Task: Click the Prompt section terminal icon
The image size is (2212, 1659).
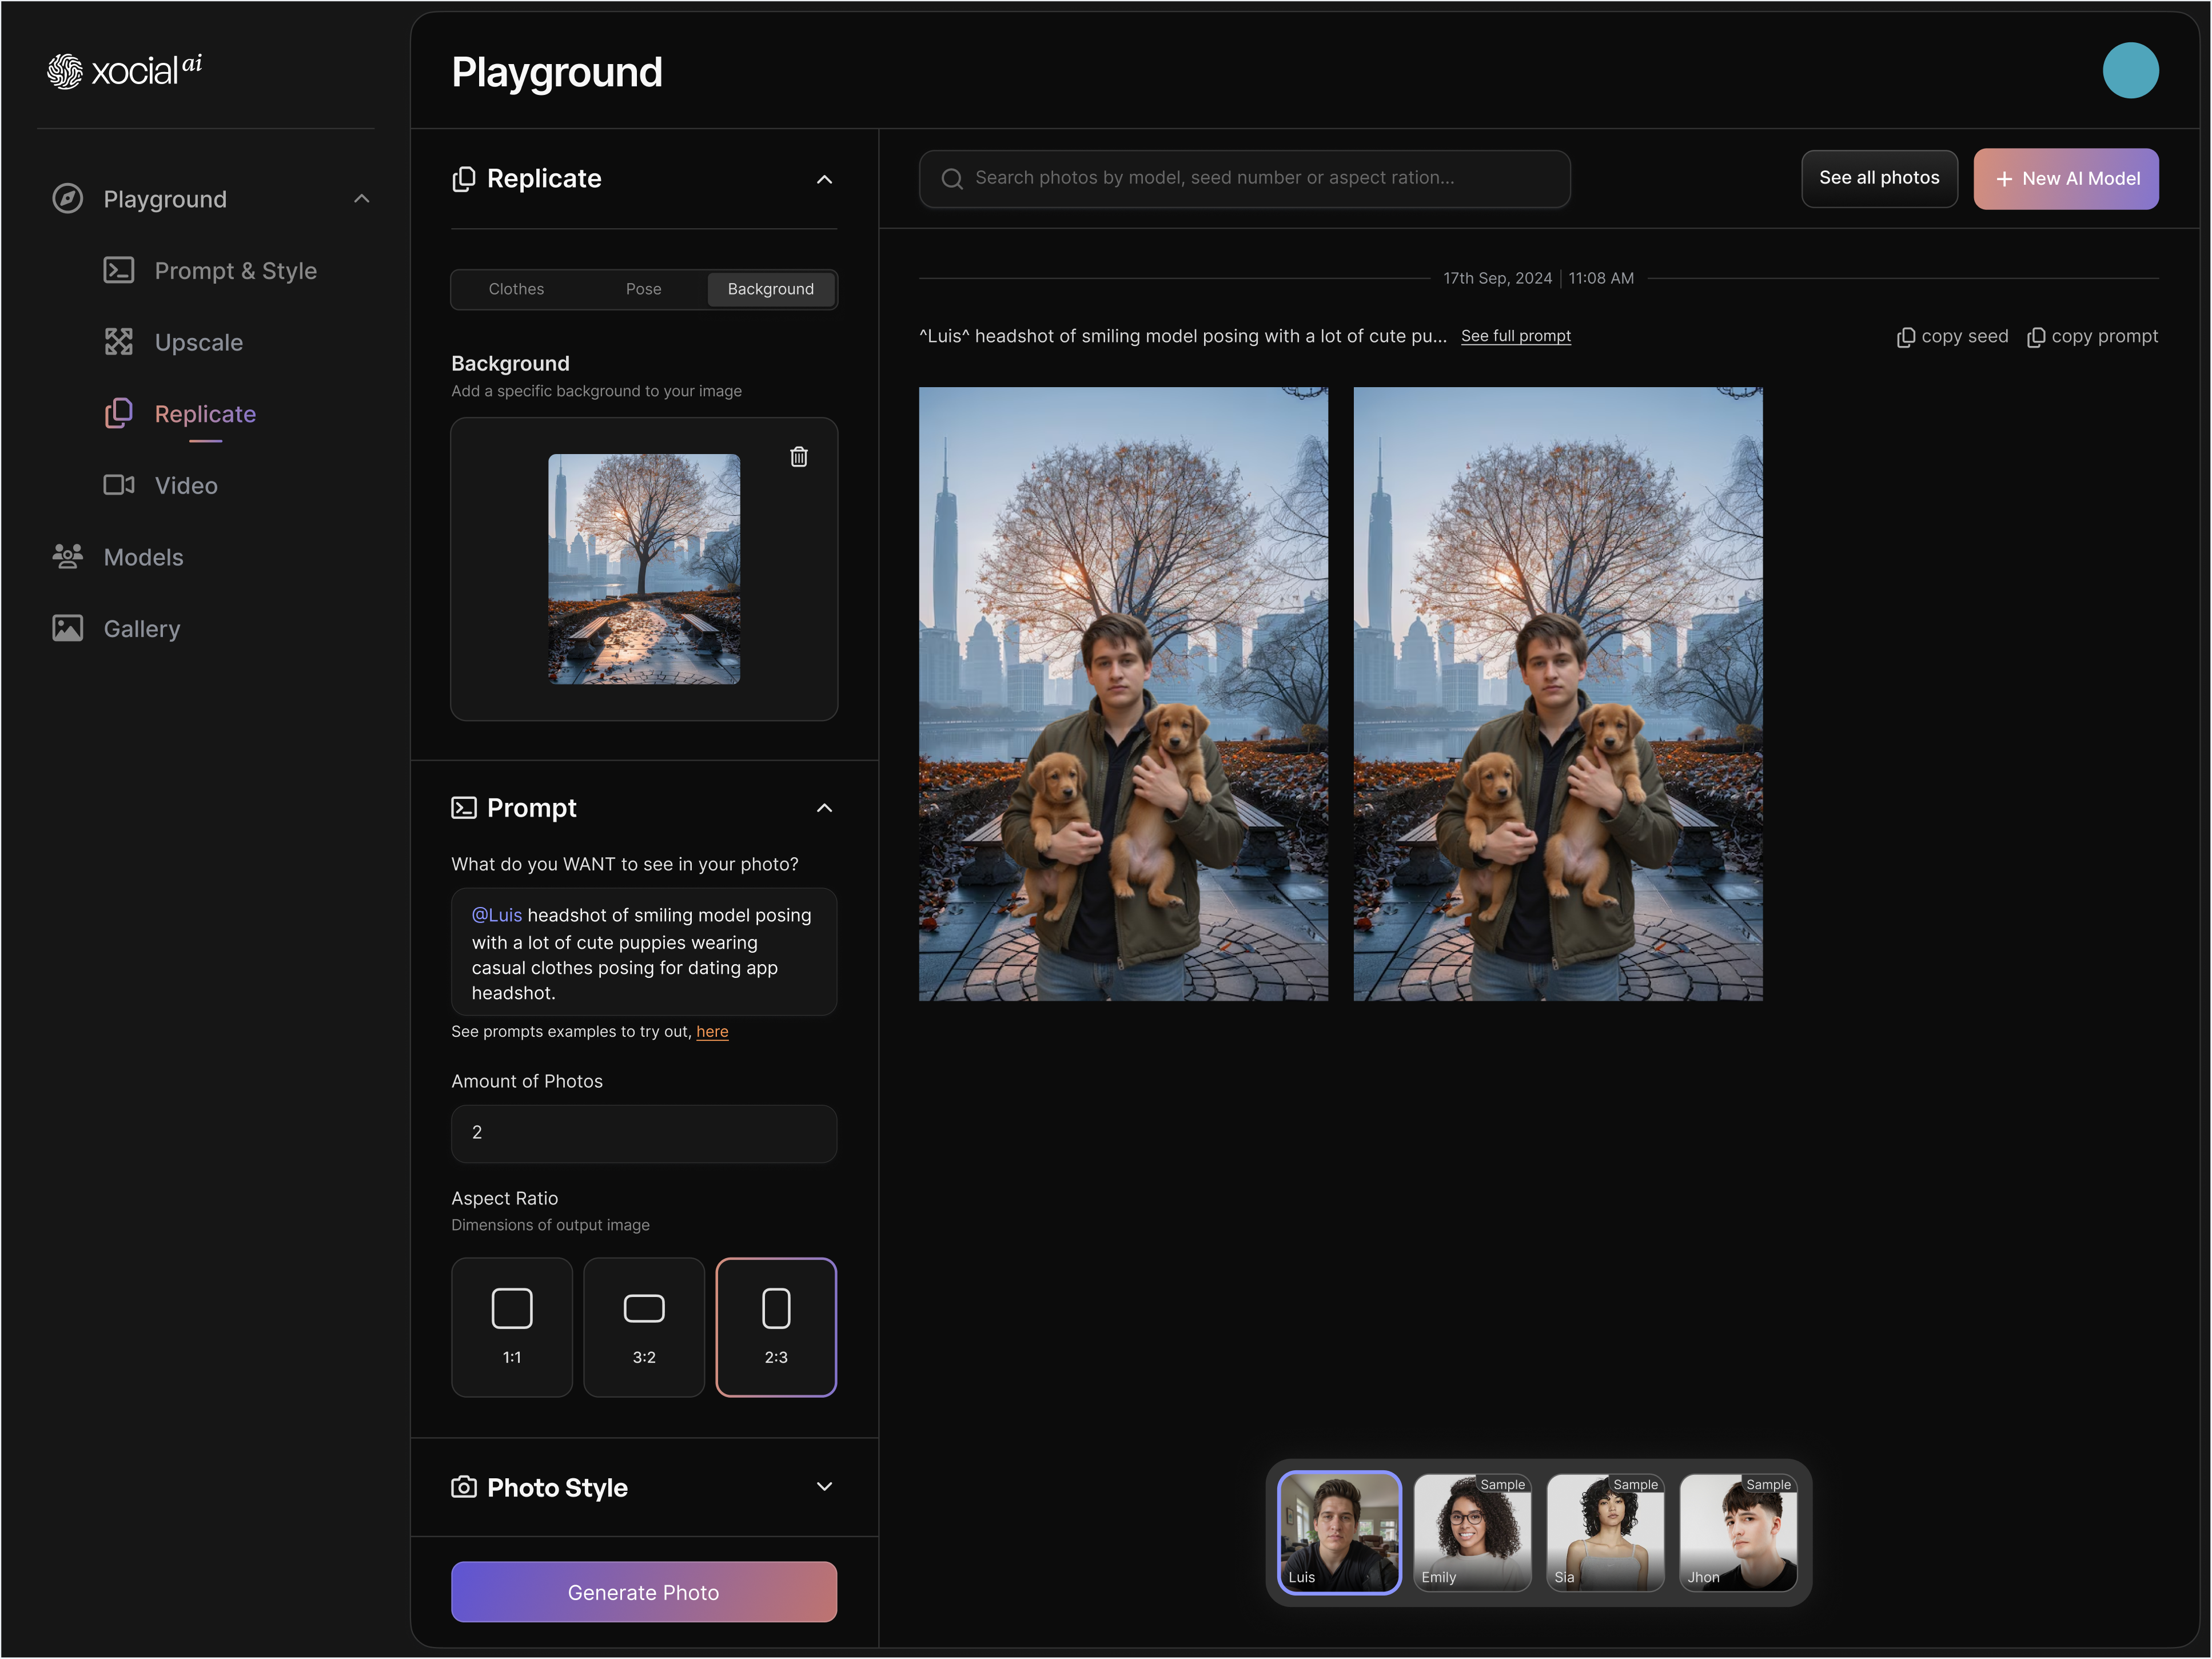Action: [x=464, y=808]
